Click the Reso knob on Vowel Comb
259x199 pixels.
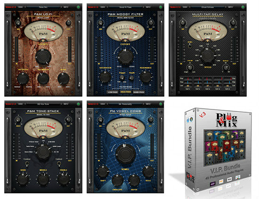coord(148,172)
